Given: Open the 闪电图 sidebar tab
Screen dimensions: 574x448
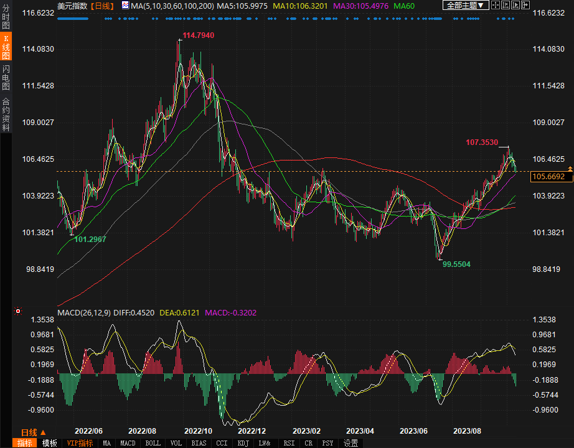Looking at the screenshot, I should (6, 78).
